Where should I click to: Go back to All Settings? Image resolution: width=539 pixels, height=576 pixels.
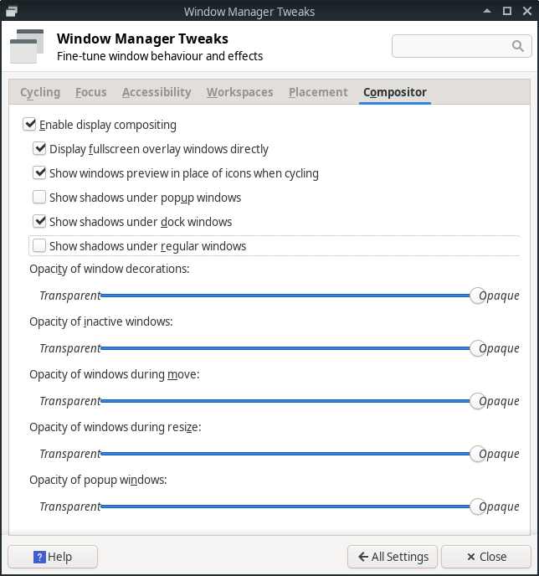click(x=393, y=557)
